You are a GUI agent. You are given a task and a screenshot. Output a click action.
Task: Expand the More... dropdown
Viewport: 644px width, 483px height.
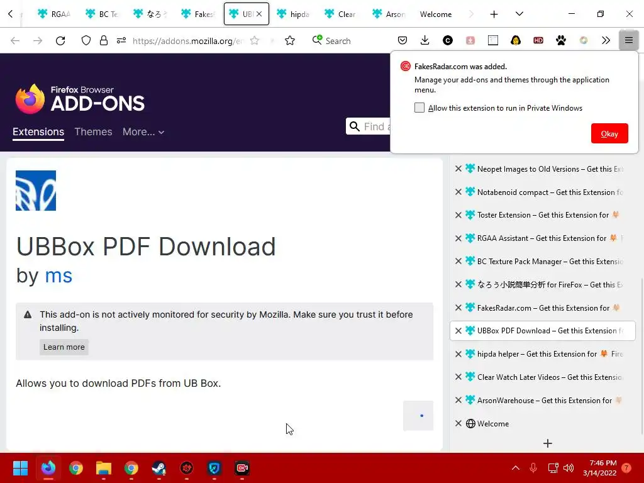[143, 132]
